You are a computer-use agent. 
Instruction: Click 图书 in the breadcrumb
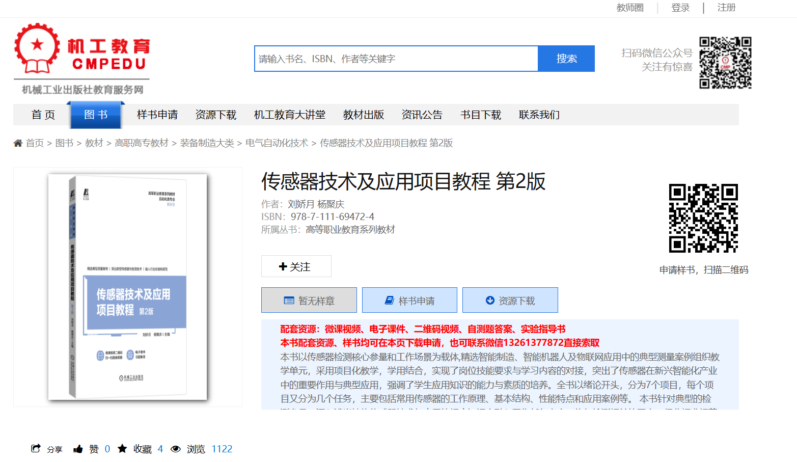(64, 143)
